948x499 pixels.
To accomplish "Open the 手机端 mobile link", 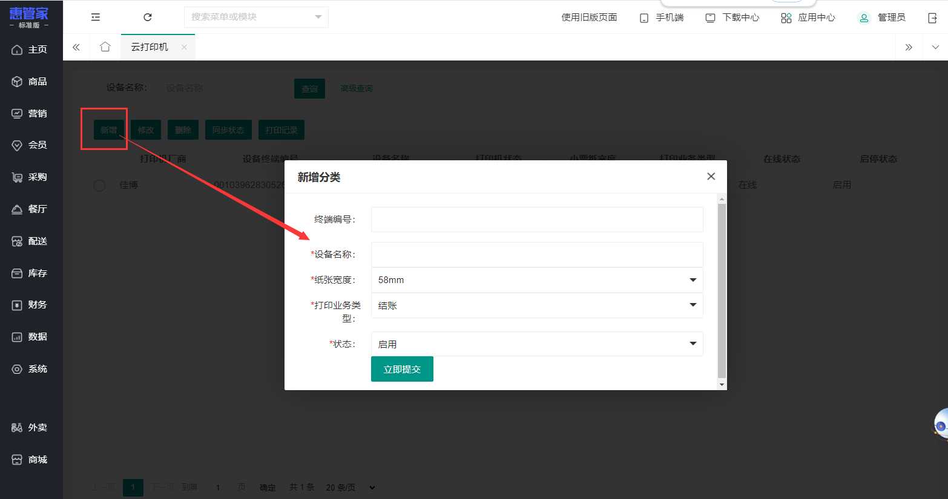I will point(662,18).
